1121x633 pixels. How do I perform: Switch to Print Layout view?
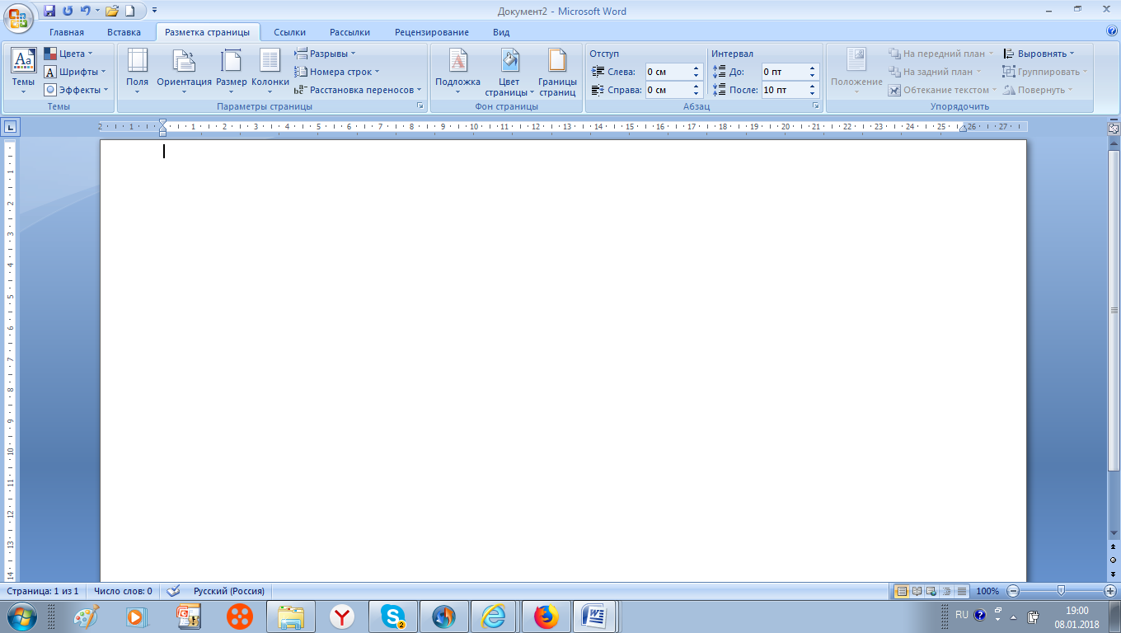click(x=902, y=591)
